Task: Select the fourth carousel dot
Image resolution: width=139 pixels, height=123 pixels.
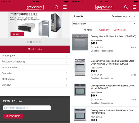Action: tap(37, 42)
